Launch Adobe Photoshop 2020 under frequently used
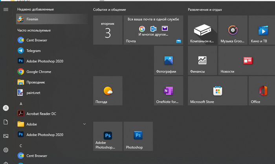 [x=52, y=61]
